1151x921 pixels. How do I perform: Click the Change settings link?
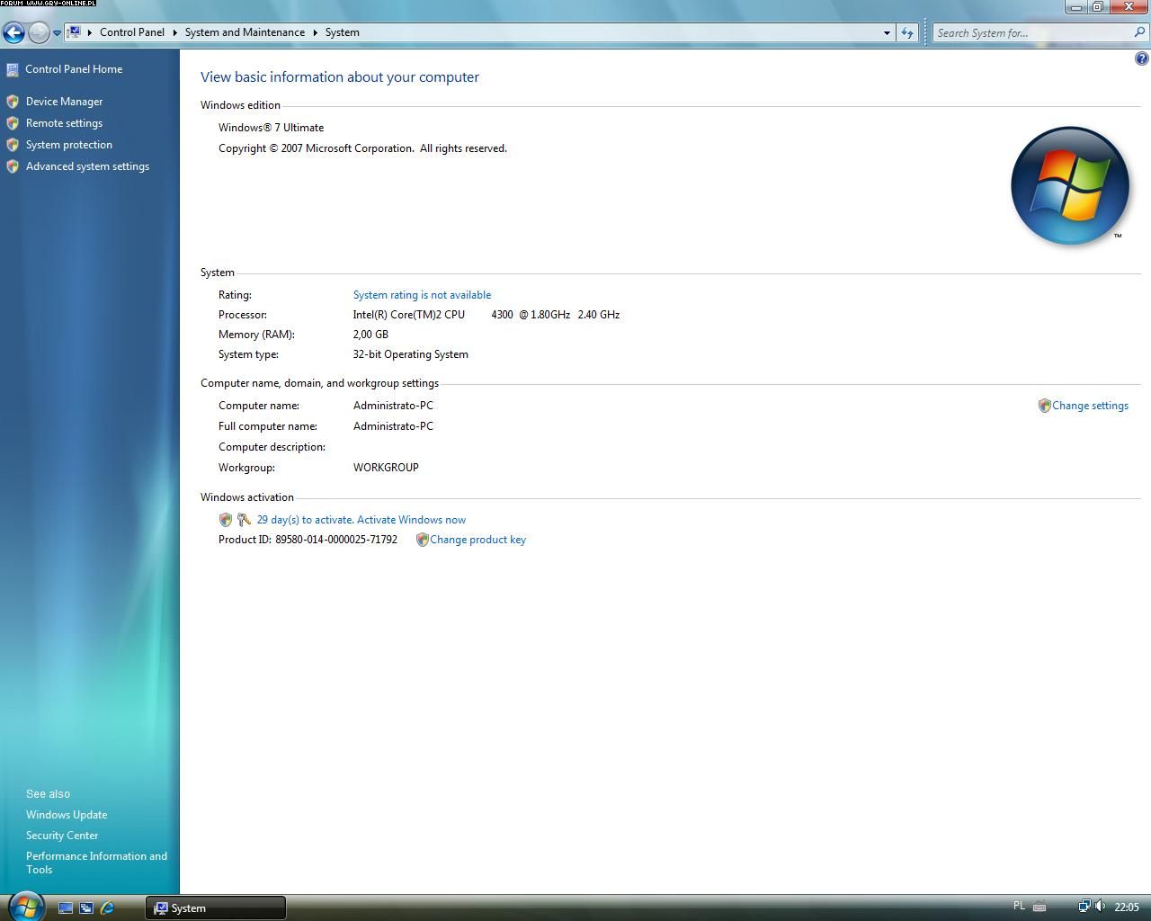pos(1090,406)
